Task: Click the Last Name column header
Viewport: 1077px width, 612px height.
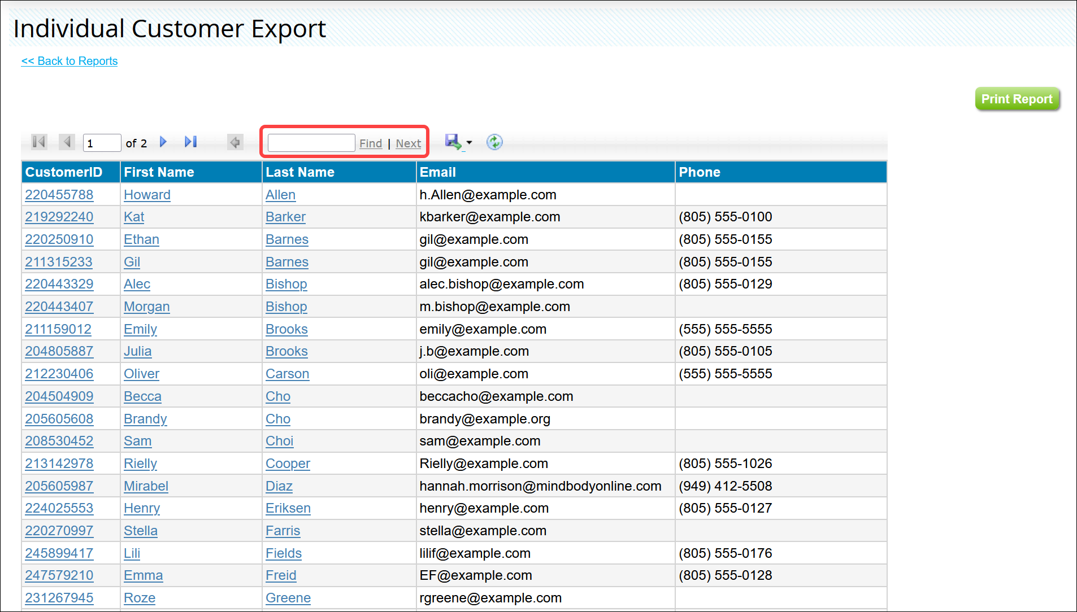Action: point(339,172)
